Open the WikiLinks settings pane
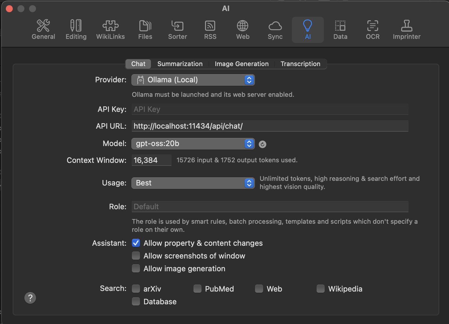449x324 pixels. [110, 30]
